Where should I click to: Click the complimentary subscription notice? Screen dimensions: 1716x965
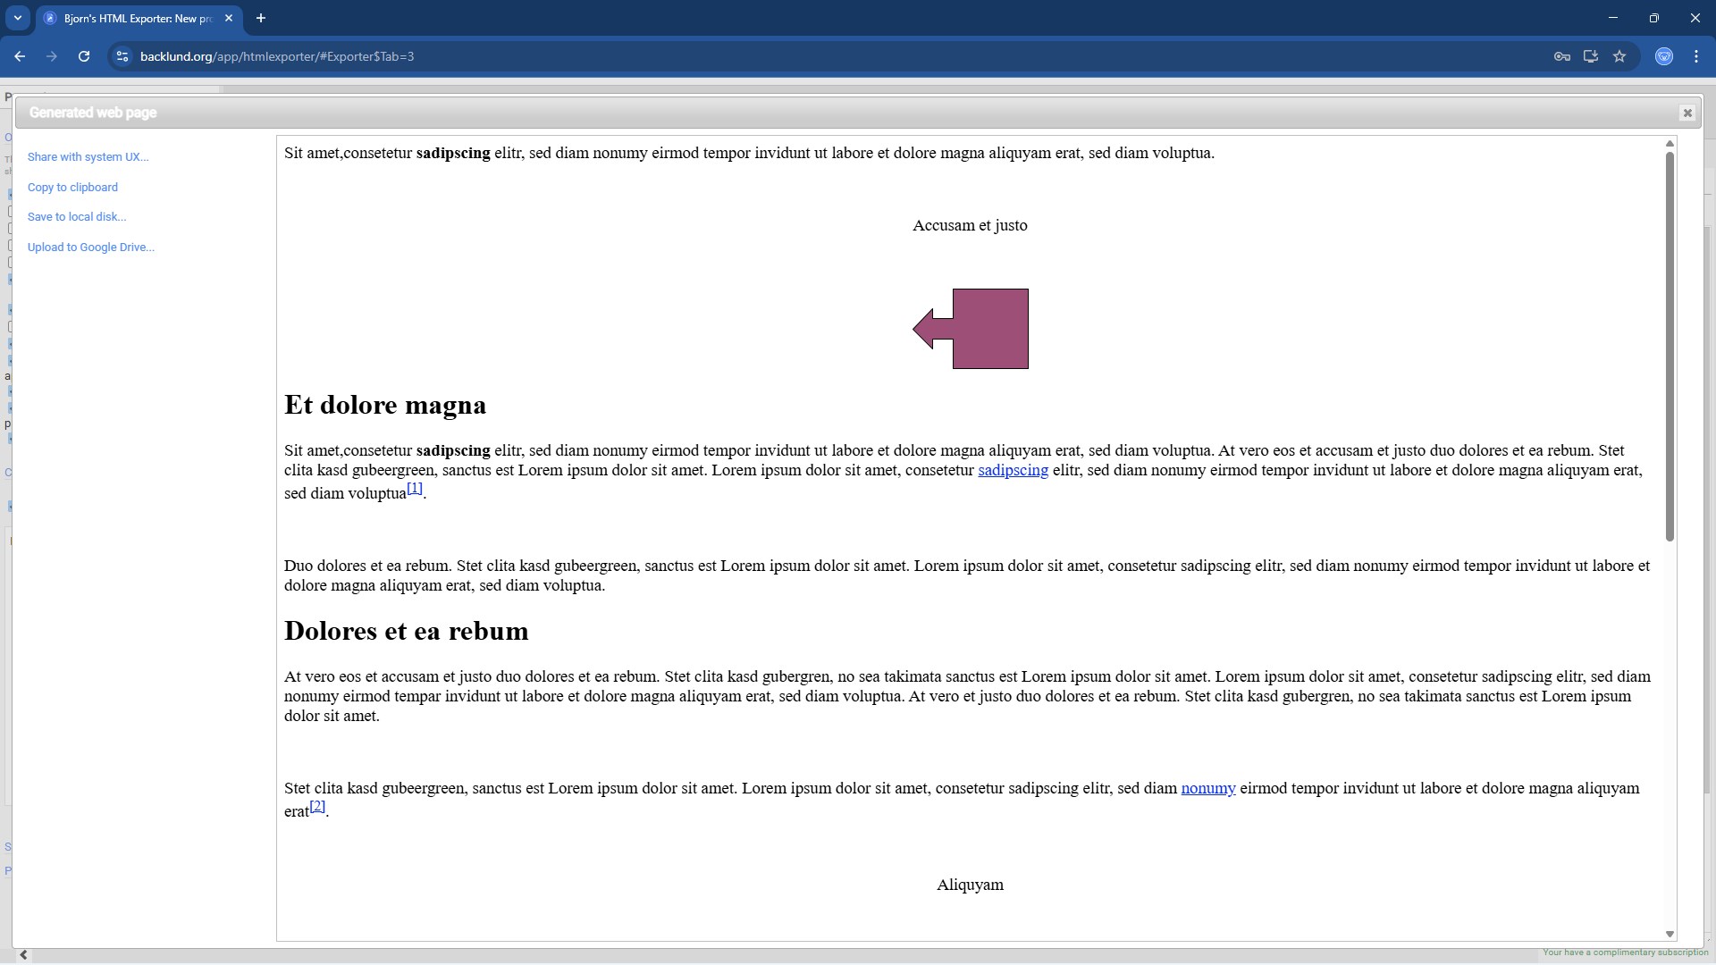tap(1625, 952)
